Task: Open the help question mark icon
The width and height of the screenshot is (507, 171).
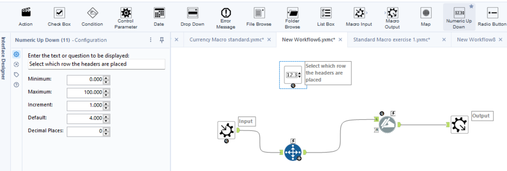Action: (16, 85)
